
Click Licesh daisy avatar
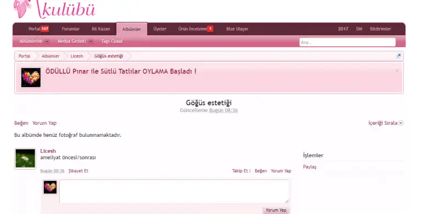[x=25, y=158]
